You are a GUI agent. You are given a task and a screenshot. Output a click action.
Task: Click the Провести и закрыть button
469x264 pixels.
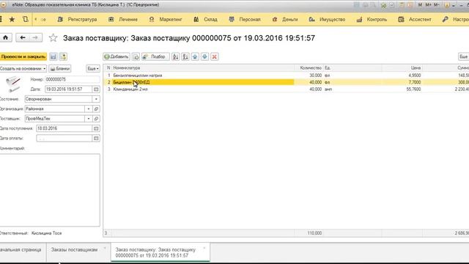(23, 56)
